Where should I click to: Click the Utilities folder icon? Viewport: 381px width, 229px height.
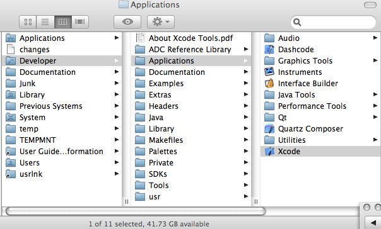pyautogui.click(x=269, y=140)
